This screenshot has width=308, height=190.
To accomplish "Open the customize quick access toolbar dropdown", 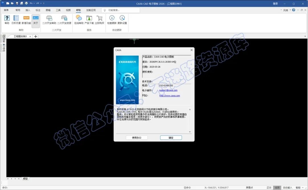I will click(44, 3).
